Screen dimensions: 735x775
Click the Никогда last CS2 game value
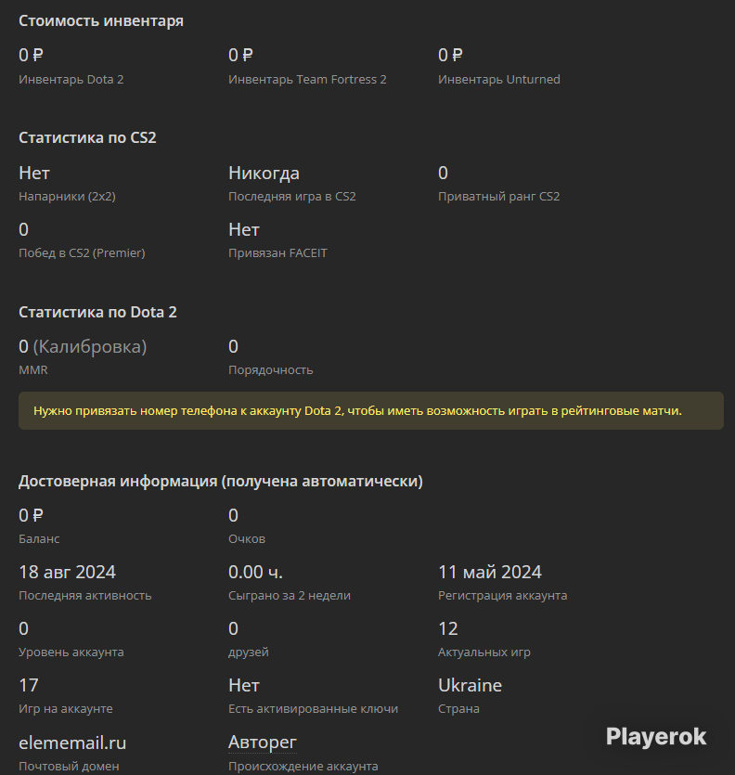(x=264, y=173)
